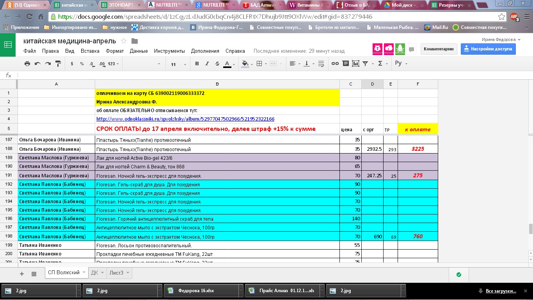
Task: Open the Файл menu
Action: click(x=30, y=51)
